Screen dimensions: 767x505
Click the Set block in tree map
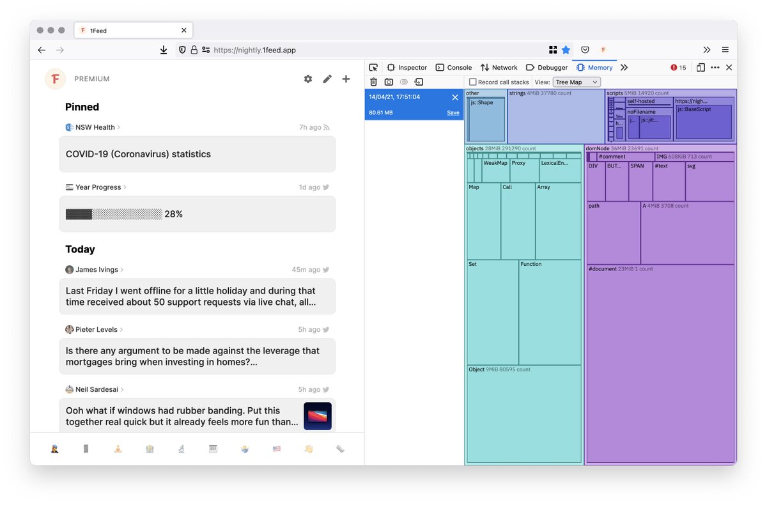point(493,313)
